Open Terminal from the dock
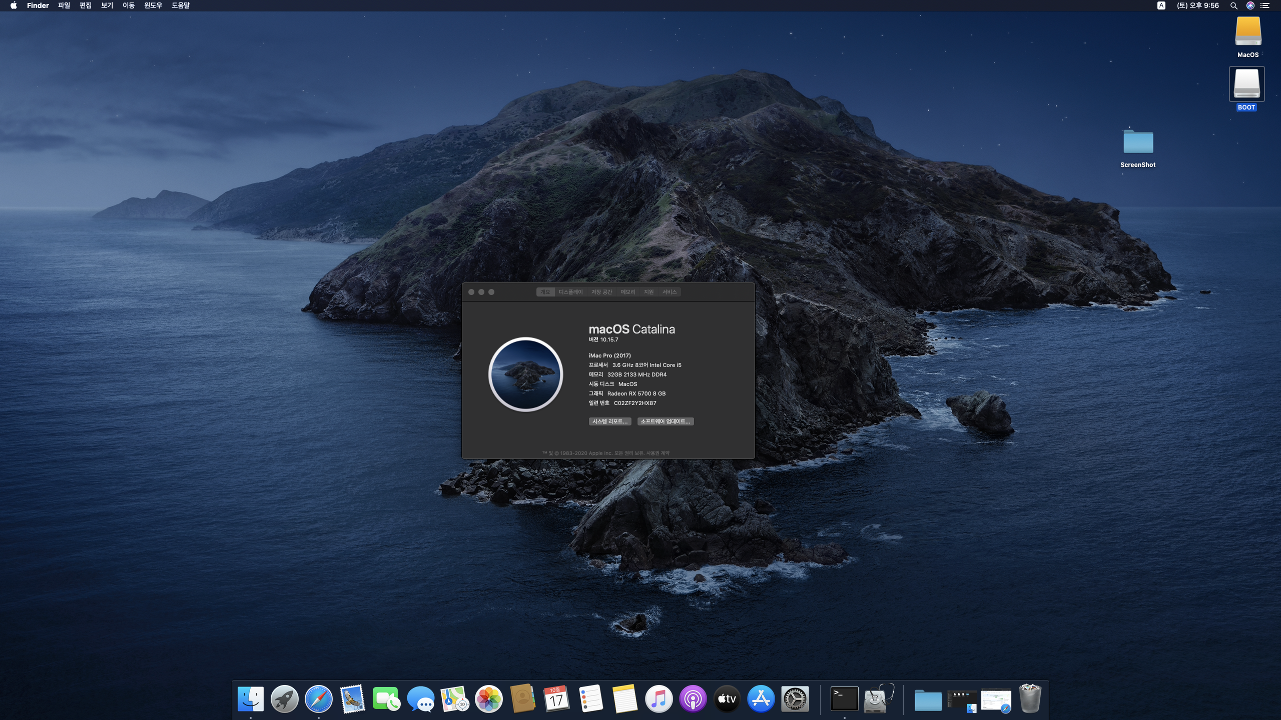Viewport: 1281px width, 720px height. point(844,698)
